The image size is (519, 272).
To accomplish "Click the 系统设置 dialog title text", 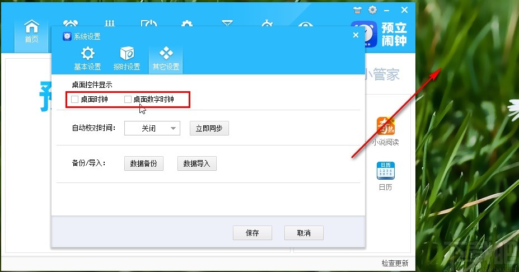I will [x=87, y=36].
